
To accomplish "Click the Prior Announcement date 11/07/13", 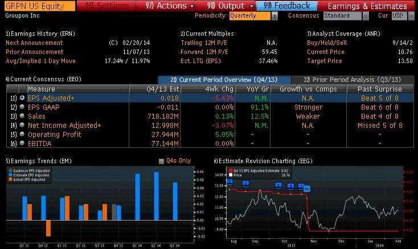I will pyautogui.click(x=136, y=52).
